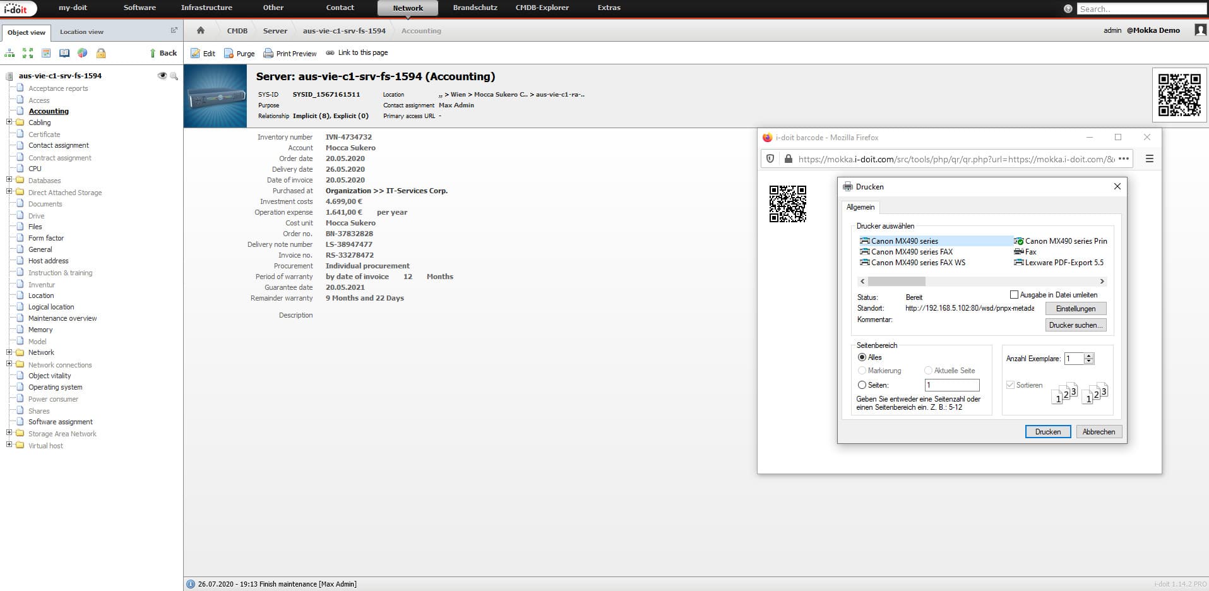Screen dimensions: 1209x591
Task: Increase Anzahl Exemplare with the up stepper
Action: coord(1088,355)
